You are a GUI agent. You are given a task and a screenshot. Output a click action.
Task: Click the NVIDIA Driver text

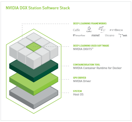pos(82,81)
